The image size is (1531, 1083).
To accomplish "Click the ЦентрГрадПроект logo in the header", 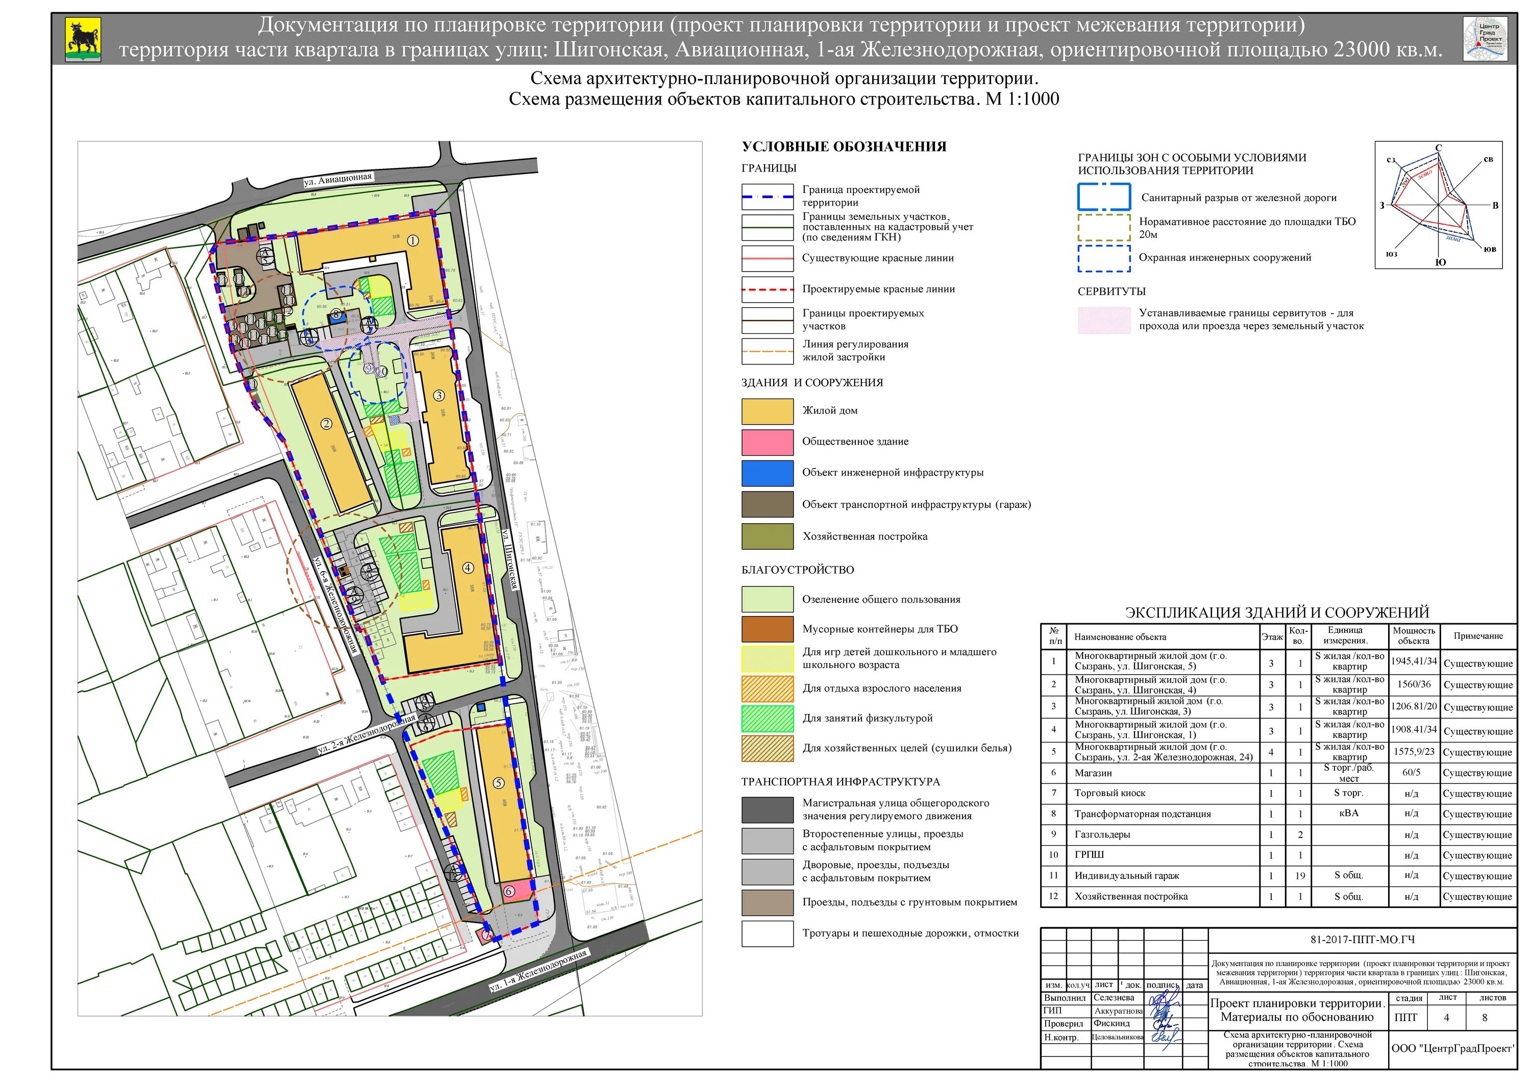I will pos(1485,39).
